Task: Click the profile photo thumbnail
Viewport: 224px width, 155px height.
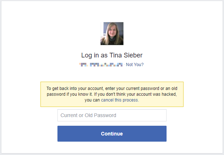Action: (112, 34)
